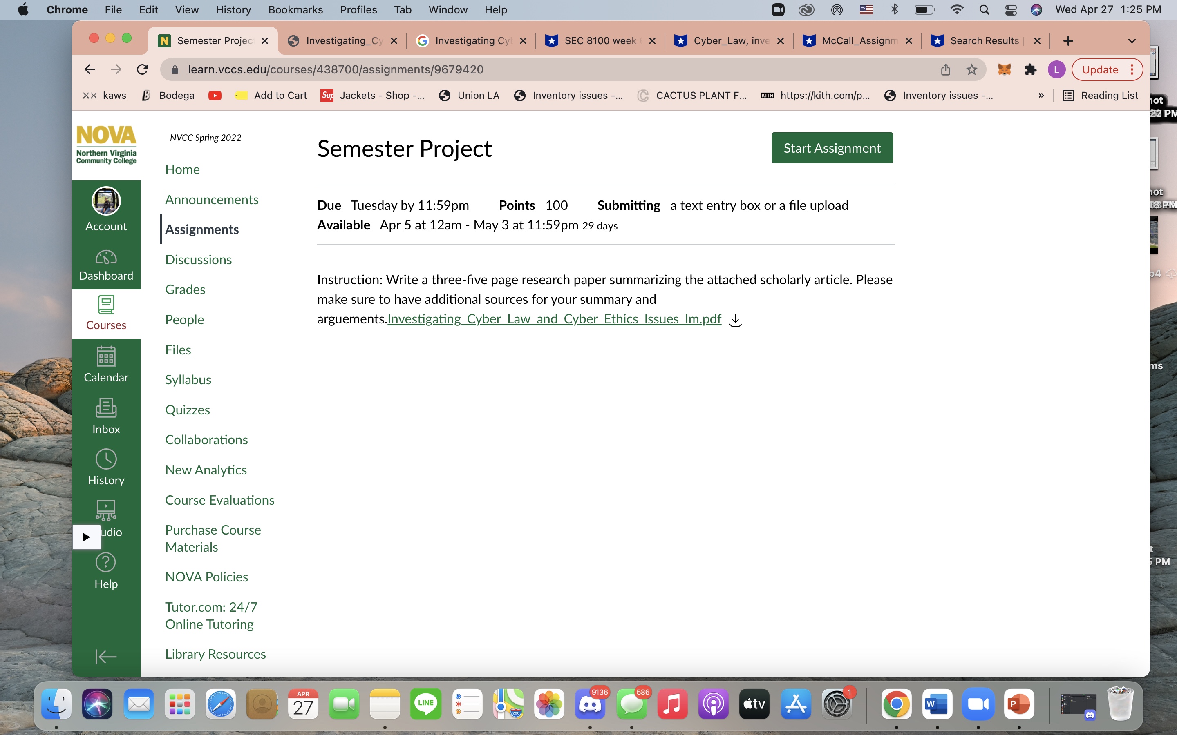Image resolution: width=1177 pixels, height=735 pixels.
Task: Open the Calendar from the Canvas sidebar
Action: point(105,357)
